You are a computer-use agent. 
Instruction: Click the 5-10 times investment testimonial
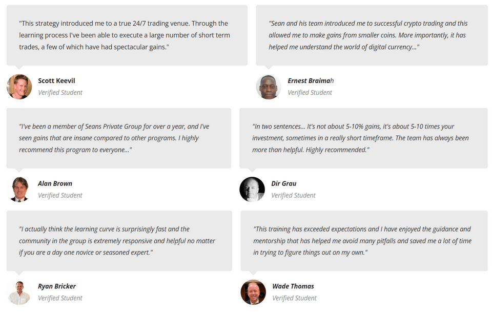click(361, 138)
